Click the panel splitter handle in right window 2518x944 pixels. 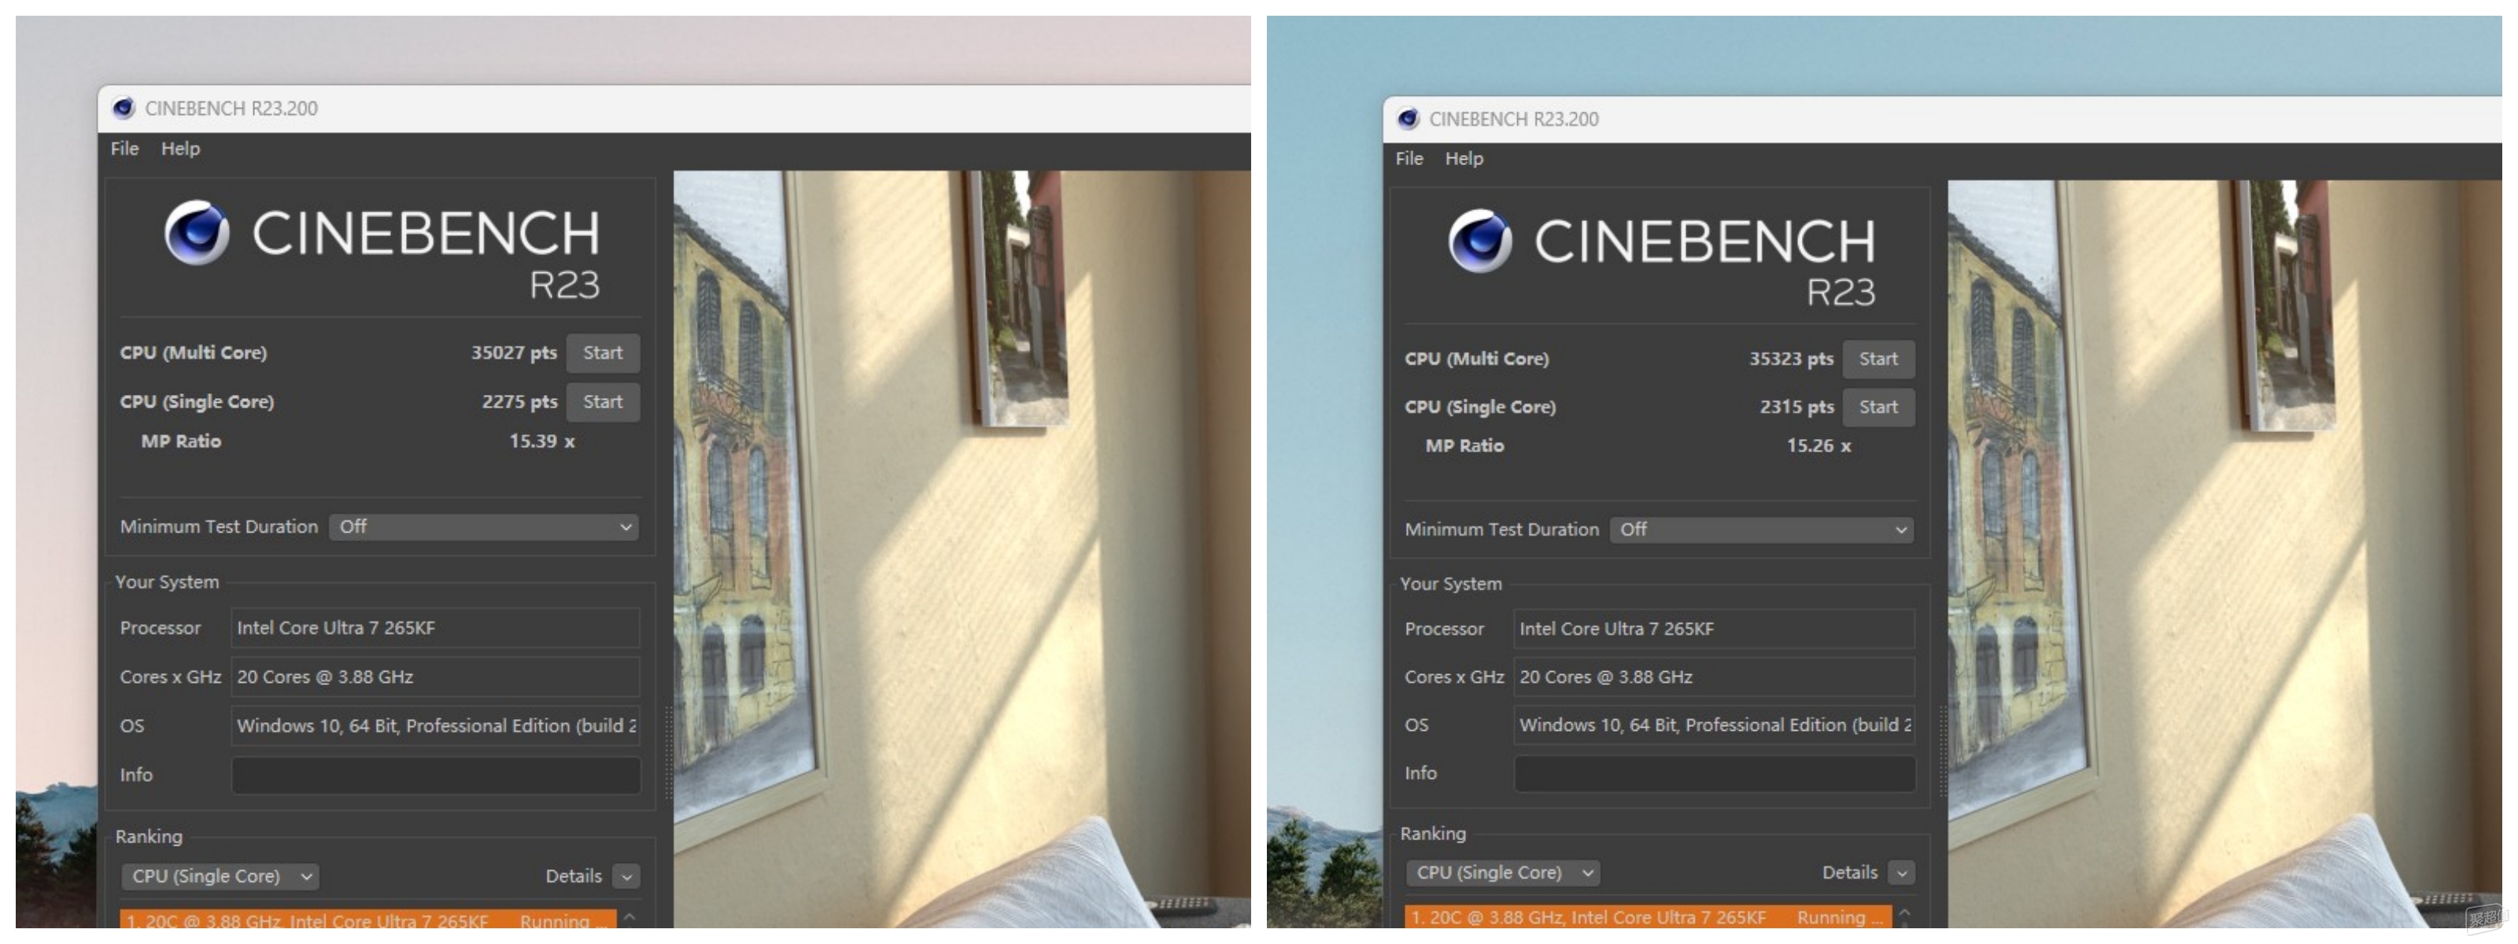tap(1942, 750)
